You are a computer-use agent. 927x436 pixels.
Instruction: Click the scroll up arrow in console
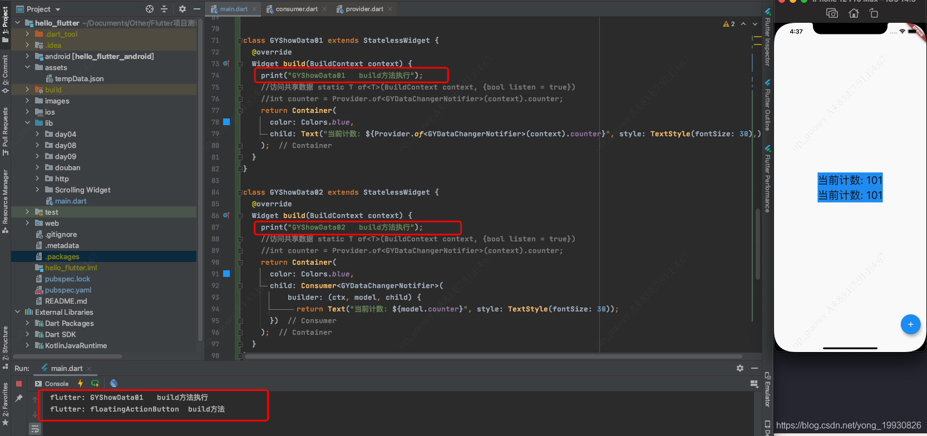point(35,399)
